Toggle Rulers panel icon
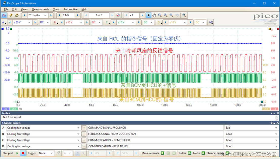 coord(189,153)
